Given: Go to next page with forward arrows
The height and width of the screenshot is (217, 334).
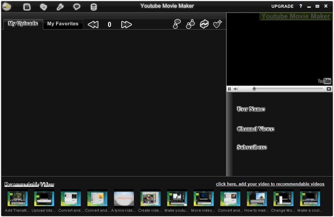Looking at the screenshot, I should [126, 24].
